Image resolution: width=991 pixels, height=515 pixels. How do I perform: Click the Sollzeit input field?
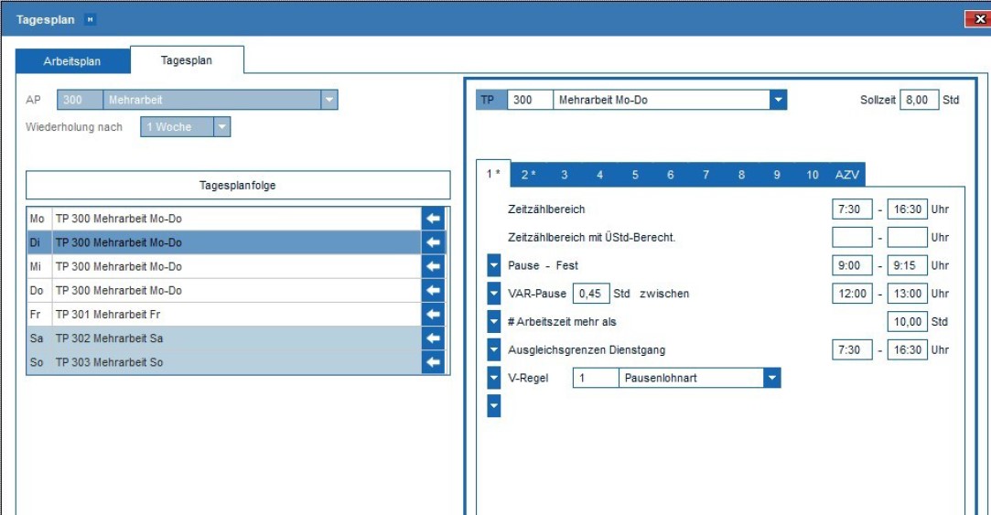919,100
